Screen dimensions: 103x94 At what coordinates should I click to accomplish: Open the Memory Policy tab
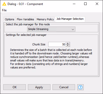(x=45, y=19)
